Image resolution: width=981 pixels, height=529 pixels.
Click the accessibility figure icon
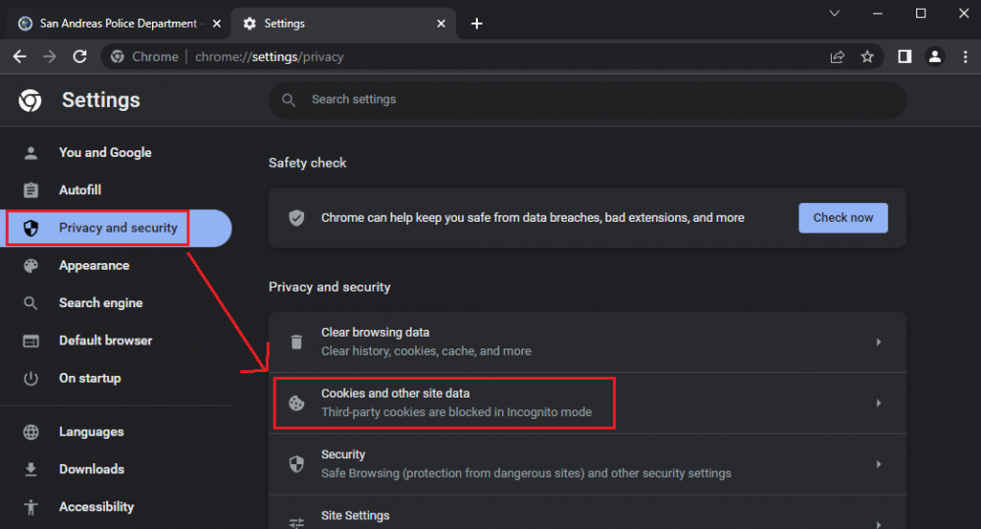click(30, 507)
